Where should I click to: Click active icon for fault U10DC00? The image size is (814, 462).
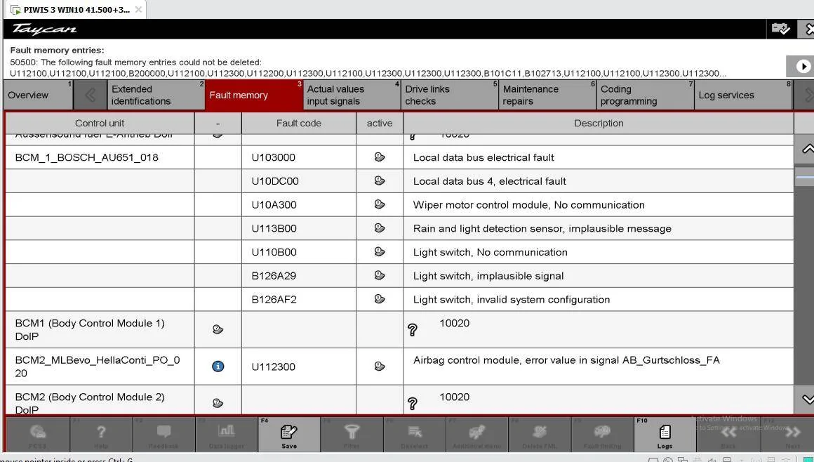pyautogui.click(x=380, y=181)
